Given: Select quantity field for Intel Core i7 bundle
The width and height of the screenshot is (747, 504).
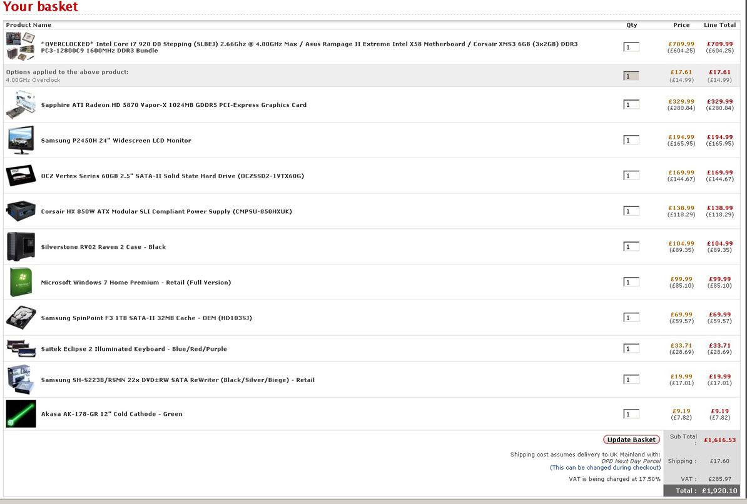Looking at the screenshot, I should click(x=631, y=47).
